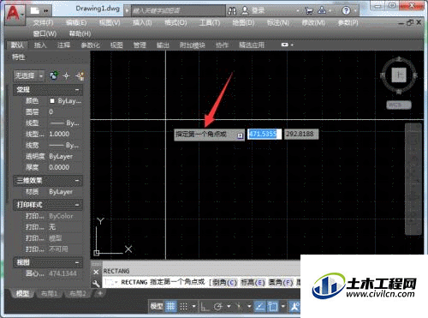Screen dimensions: 428x318
Task: Collapse the 视图 view section in properties
Action: tap(77, 262)
